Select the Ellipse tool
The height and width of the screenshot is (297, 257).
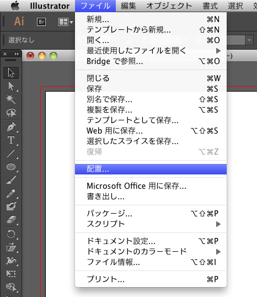click(11, 167)
